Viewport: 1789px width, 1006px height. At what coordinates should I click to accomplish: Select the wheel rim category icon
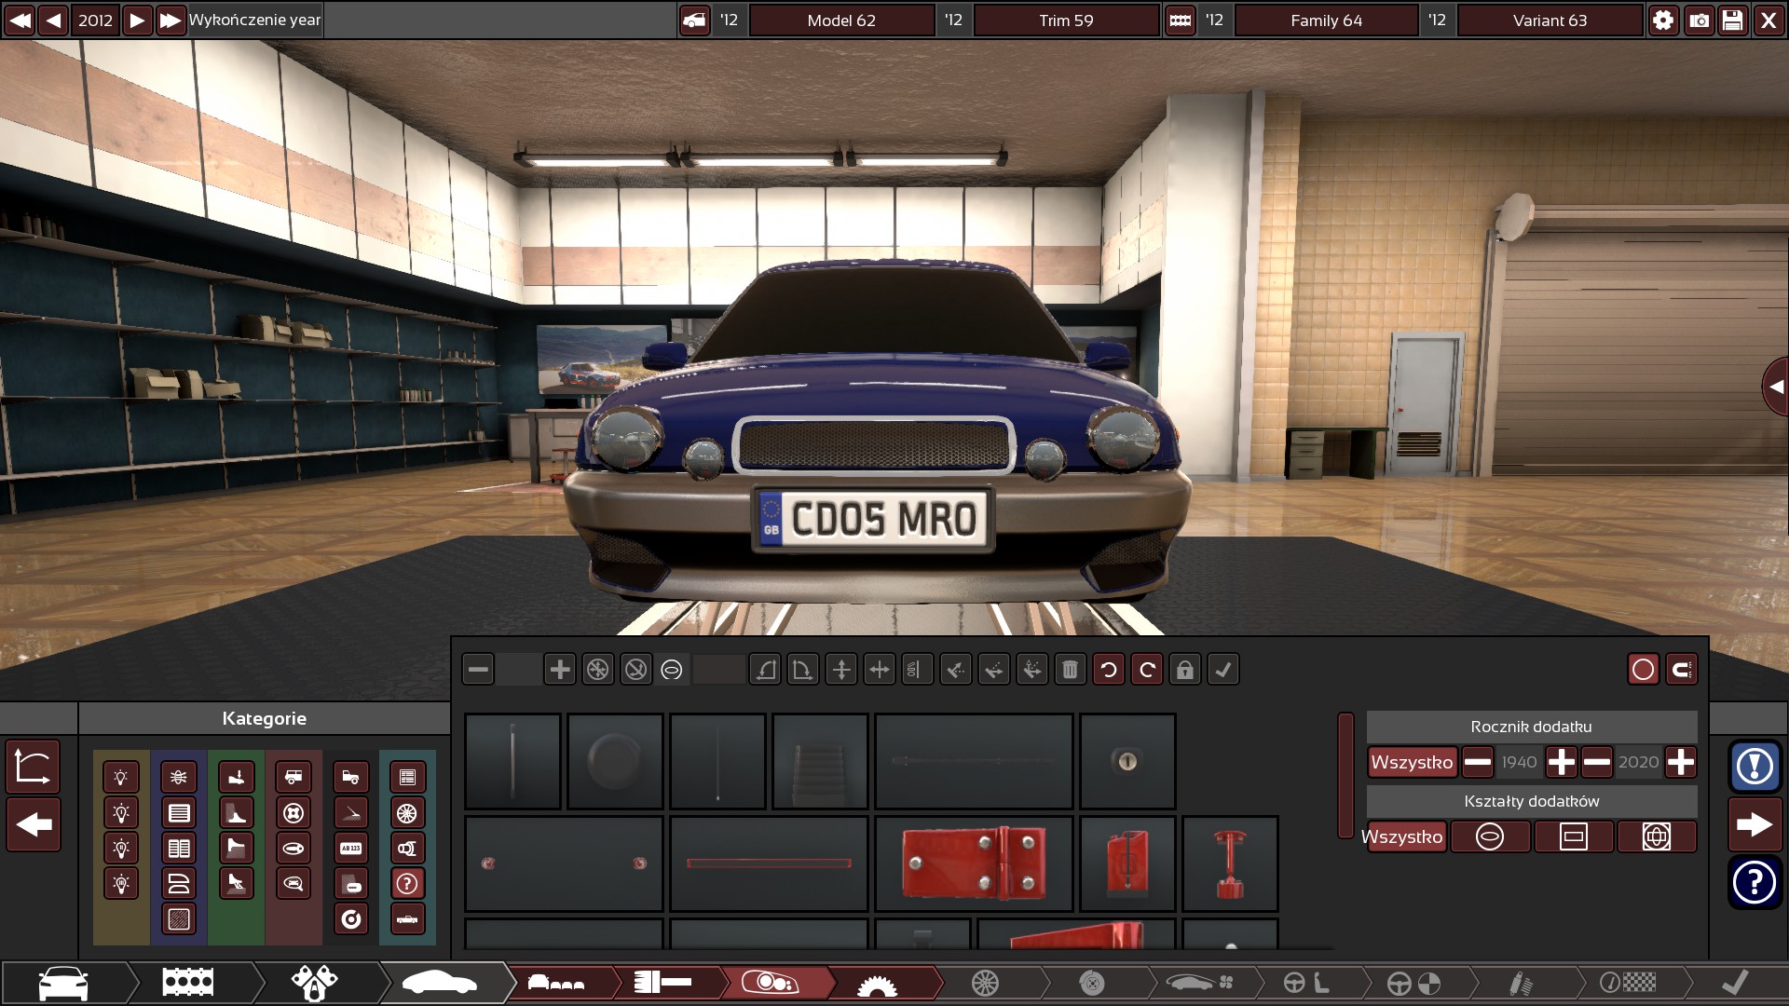(407, 812)
